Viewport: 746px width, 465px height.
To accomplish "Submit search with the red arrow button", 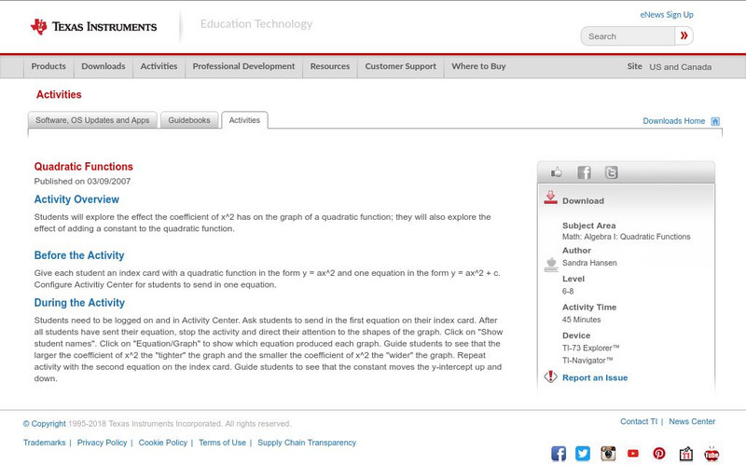I will [684, 35].
